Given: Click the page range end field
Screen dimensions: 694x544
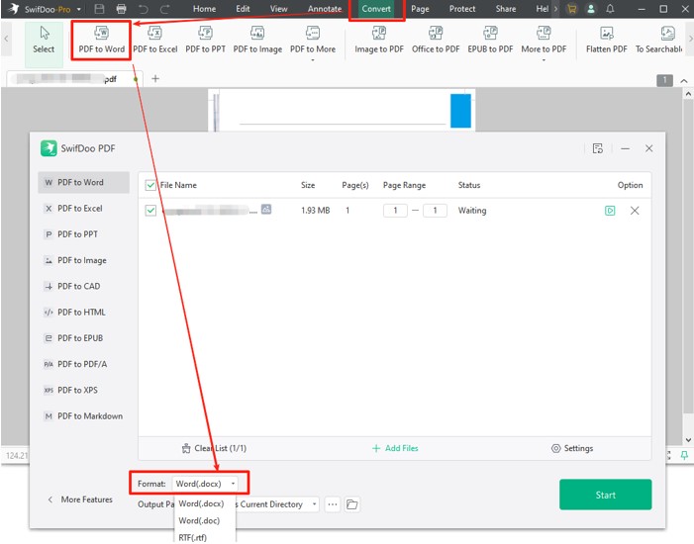Looking at the screenshot, I should coord(435,211).
